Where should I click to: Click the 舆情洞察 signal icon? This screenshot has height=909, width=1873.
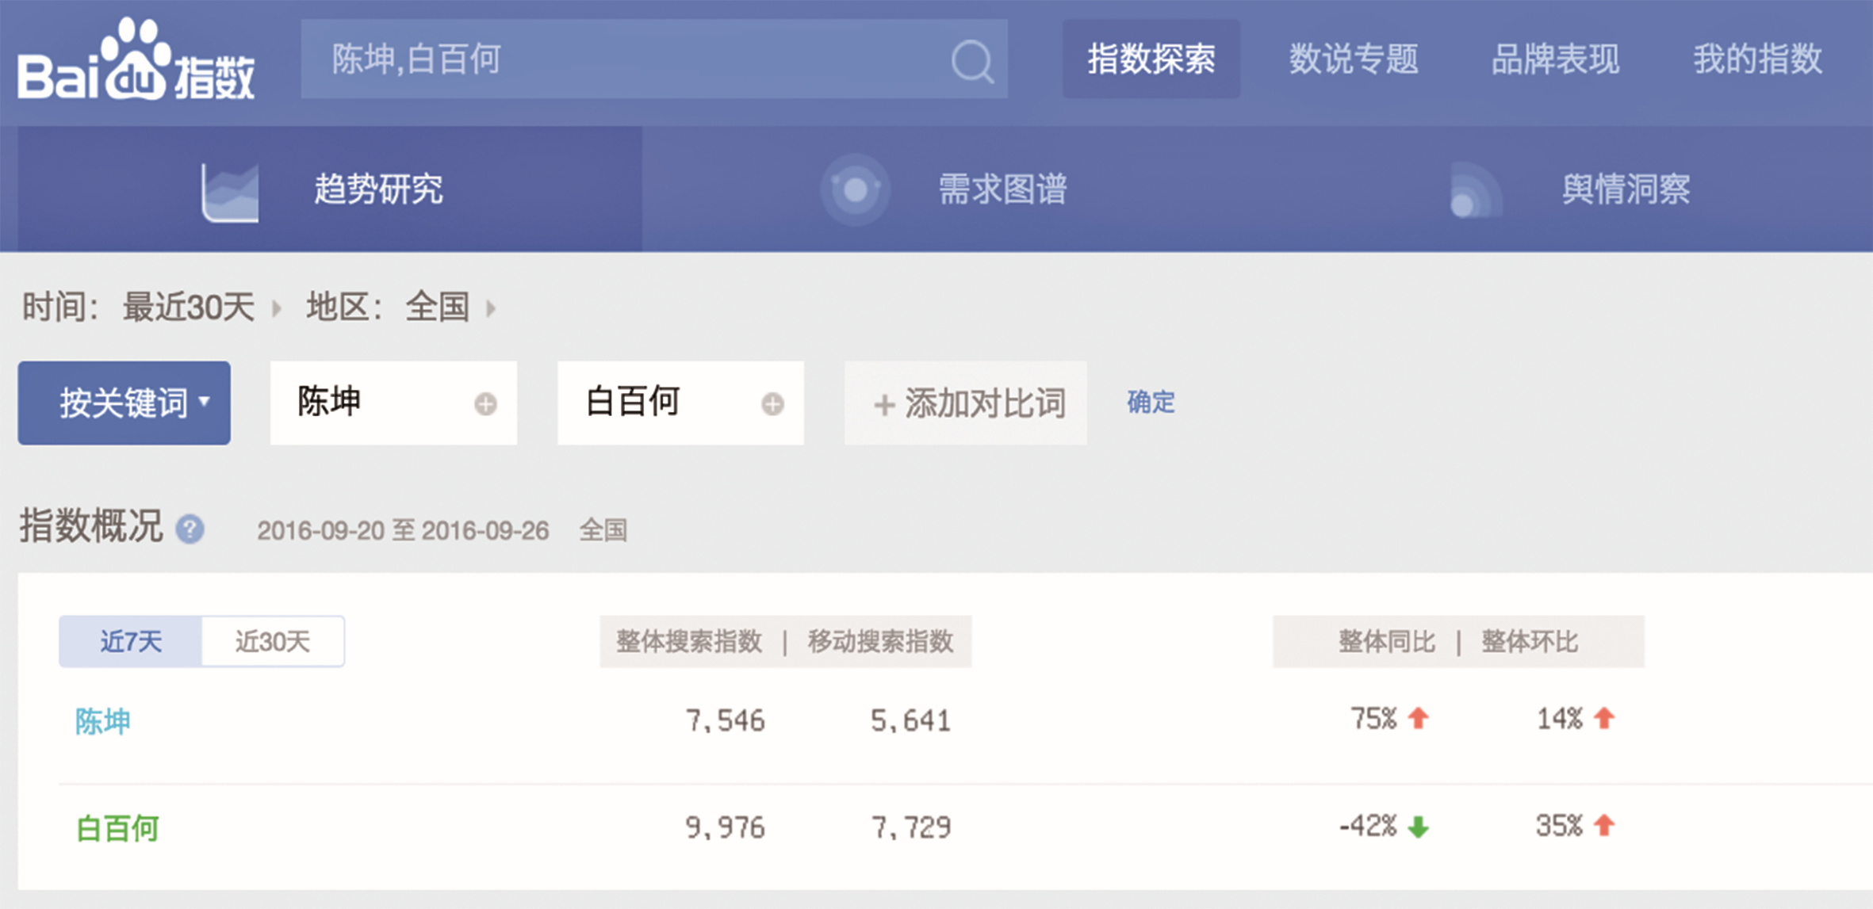[1475, 189]
